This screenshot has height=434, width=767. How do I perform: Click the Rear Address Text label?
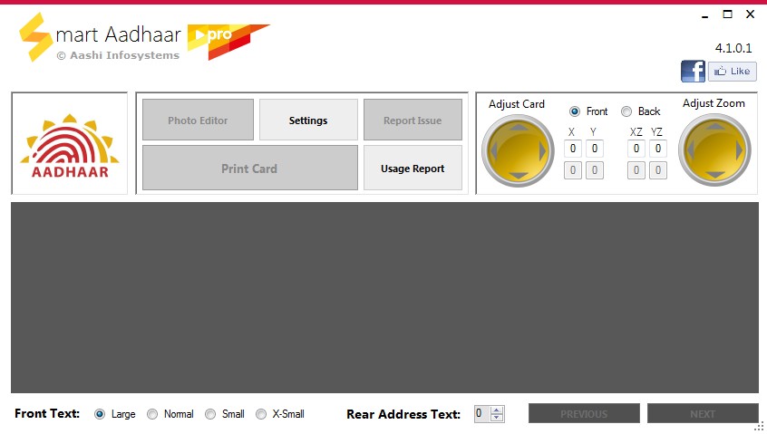(403, 414)
